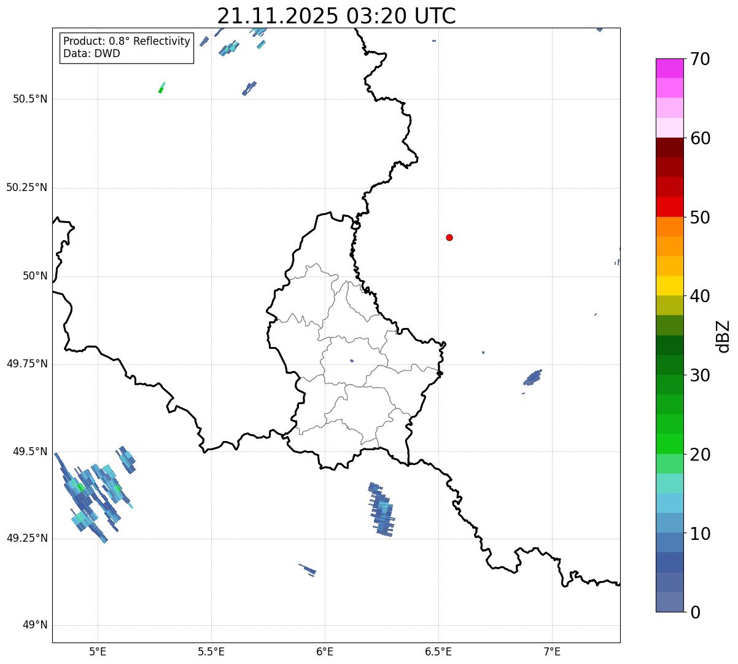Screen dimensions: 738x664
Task: Click the thin blue echo near 5.9°E 49.15°N
Action: (x=308, y=569)
